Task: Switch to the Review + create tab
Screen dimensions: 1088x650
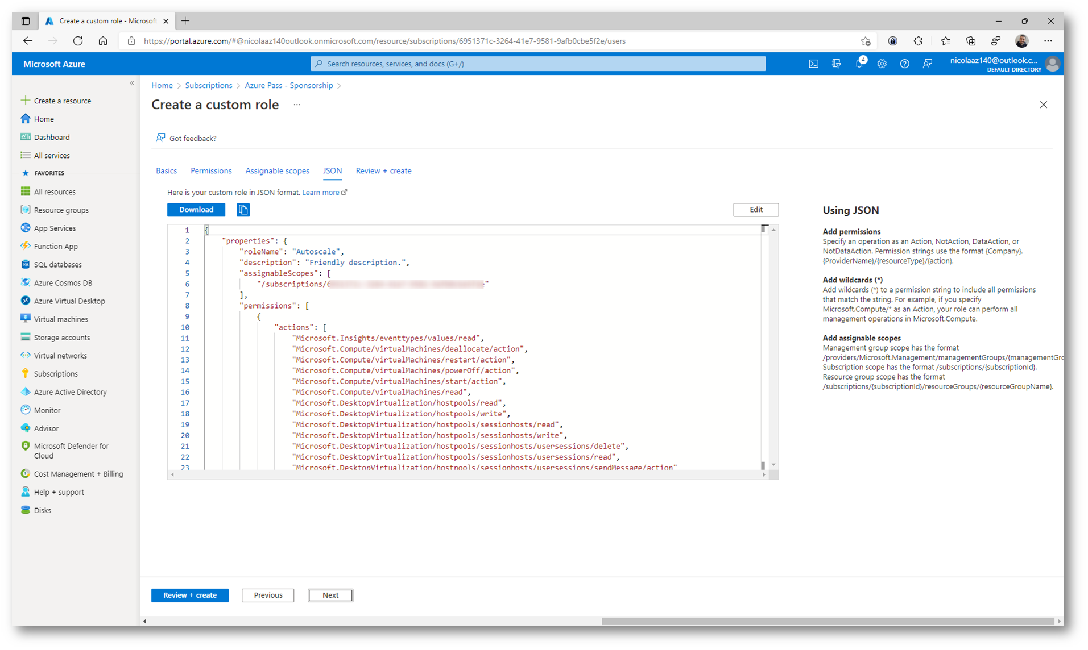Action: pos(383,170)
